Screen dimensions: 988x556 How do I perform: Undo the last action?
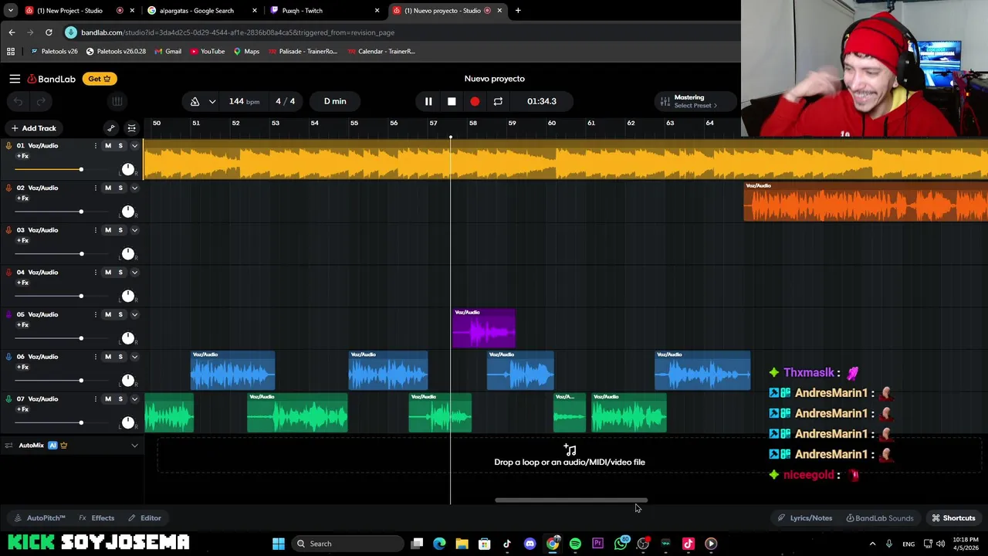tap(18, 101)
